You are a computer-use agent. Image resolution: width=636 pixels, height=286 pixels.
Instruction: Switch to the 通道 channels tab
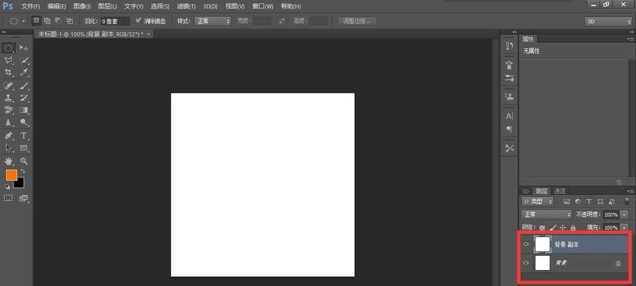coord(560,191)
